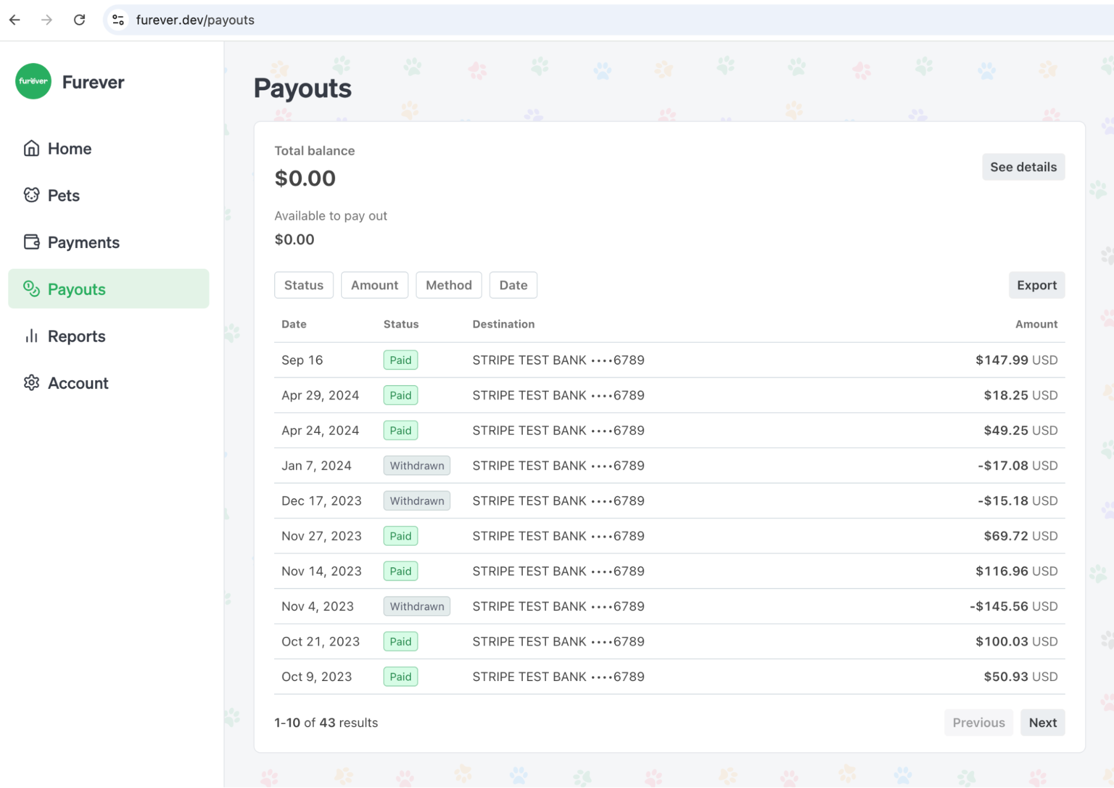Click the Payouts coins icon
Image resolution: width=1114 pixels, height=788 pixels.
(x=31, y=289)
